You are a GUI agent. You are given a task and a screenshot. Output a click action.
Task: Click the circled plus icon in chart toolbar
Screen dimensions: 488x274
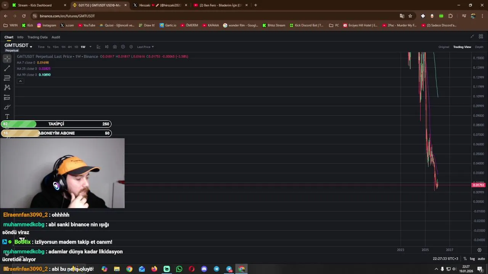[x=123, y=47]
